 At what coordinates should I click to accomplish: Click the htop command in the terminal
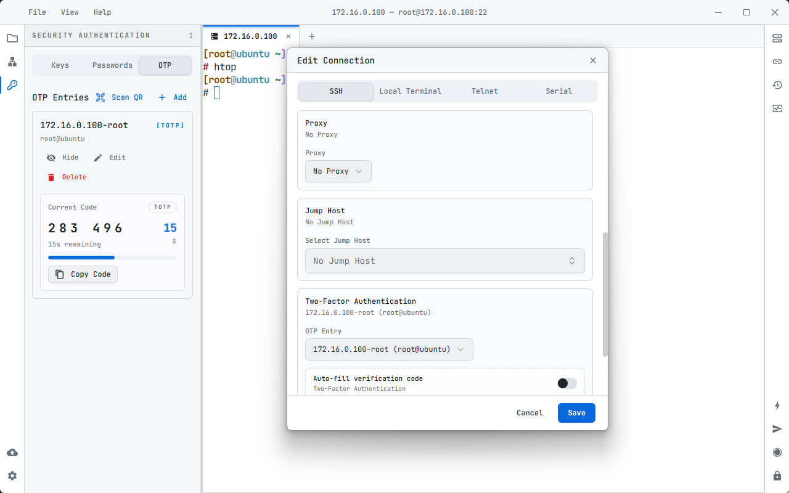tap(225, 67)
